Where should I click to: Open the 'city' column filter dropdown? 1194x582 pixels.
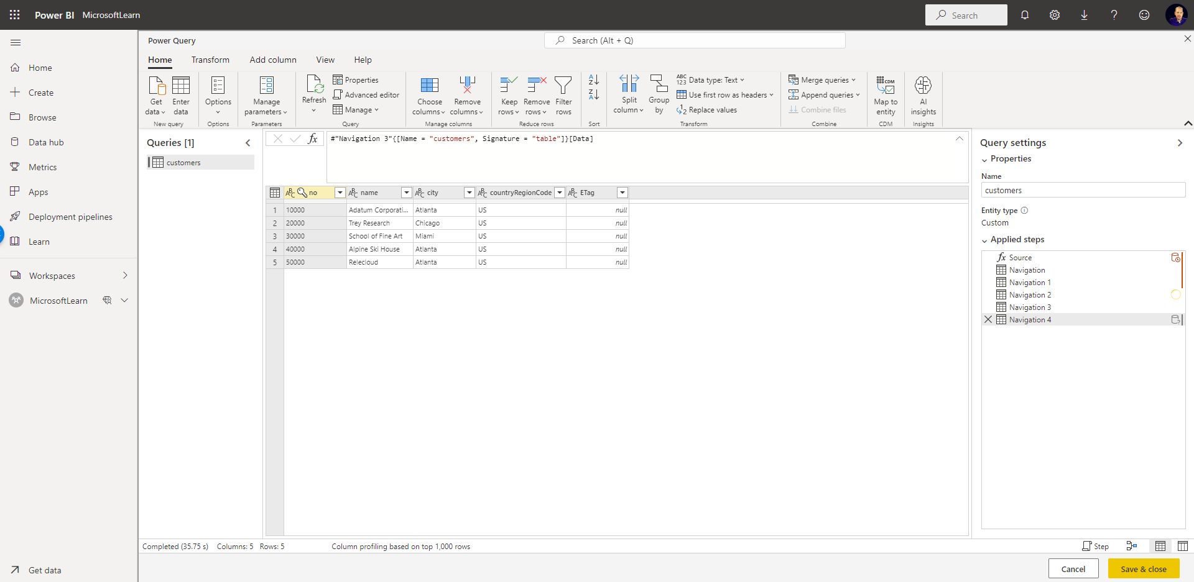[470, 193]
